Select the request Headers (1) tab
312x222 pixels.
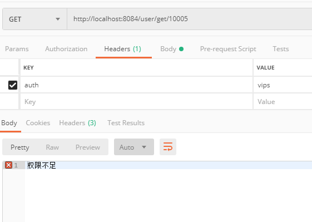point(123,49)
